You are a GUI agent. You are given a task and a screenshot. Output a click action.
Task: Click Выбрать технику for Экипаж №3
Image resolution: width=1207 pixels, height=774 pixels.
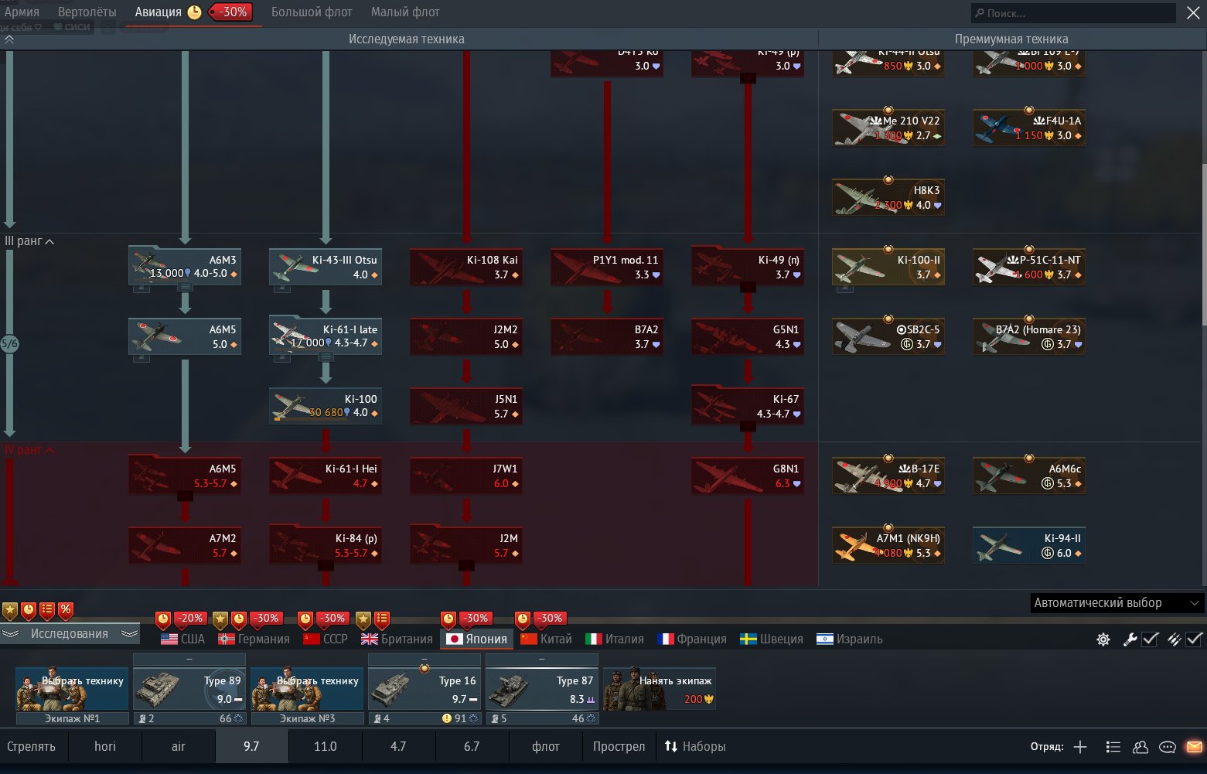click(307, 689)
